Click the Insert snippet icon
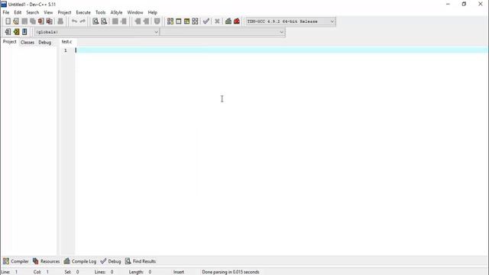The width and height of the screenshot is (489, 275). pos(8,32)
